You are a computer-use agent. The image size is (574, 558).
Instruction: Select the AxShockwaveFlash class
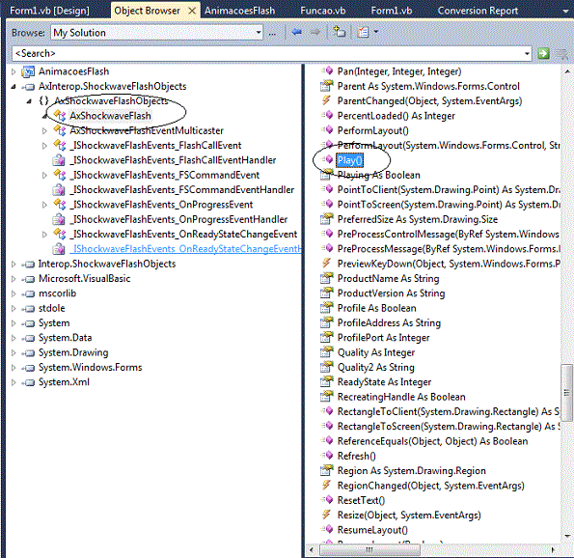tap(110, 116)
